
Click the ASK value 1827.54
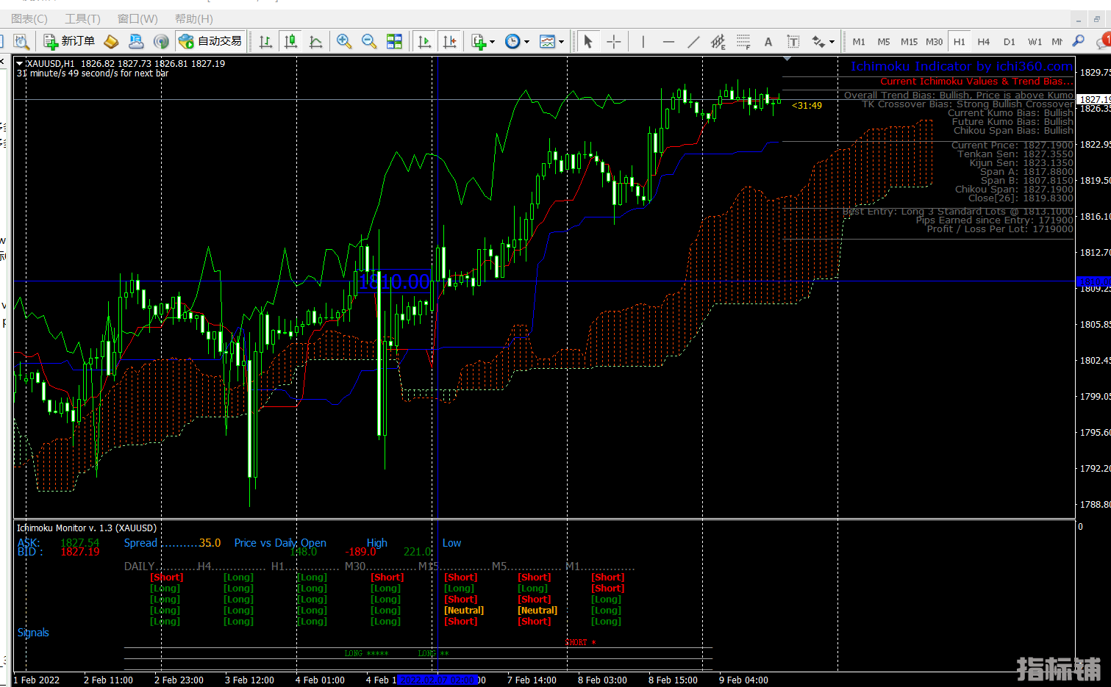click(79, 543)
